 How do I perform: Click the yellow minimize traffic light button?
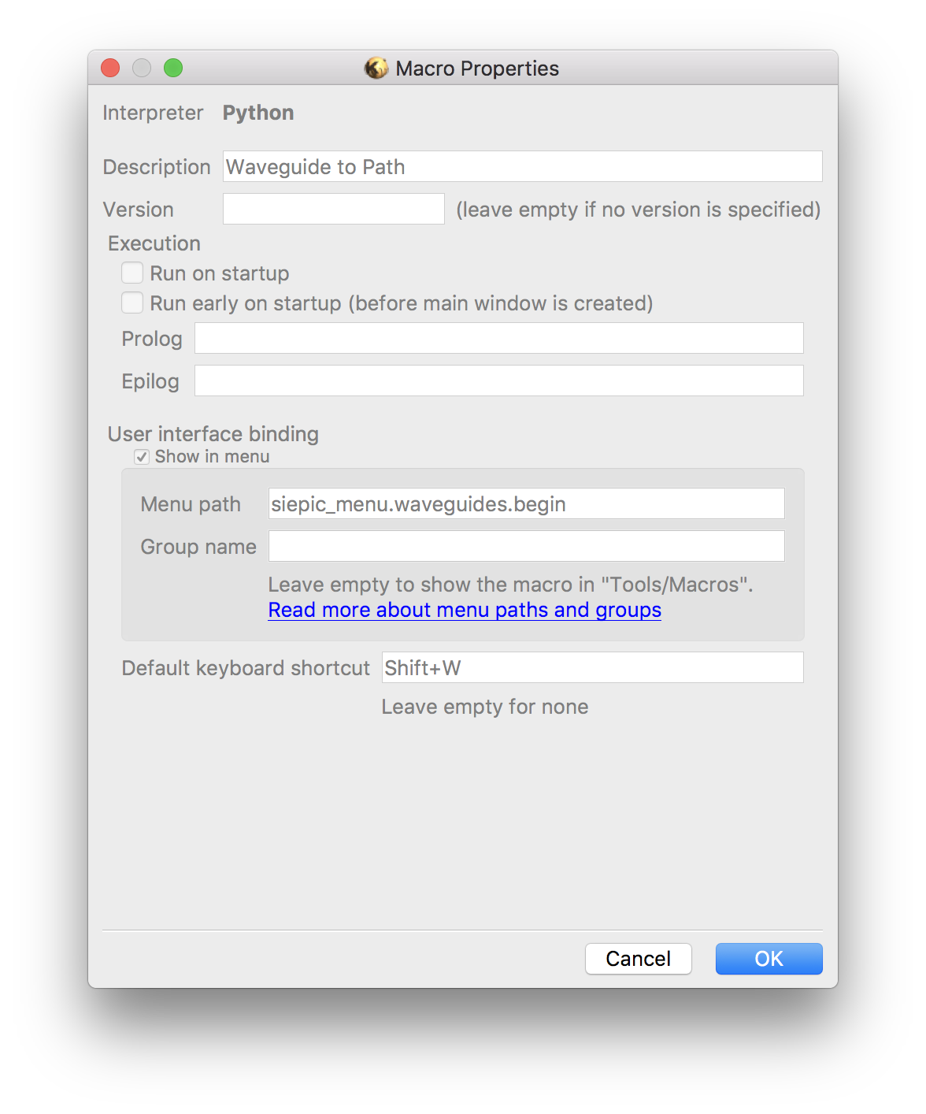142,68
